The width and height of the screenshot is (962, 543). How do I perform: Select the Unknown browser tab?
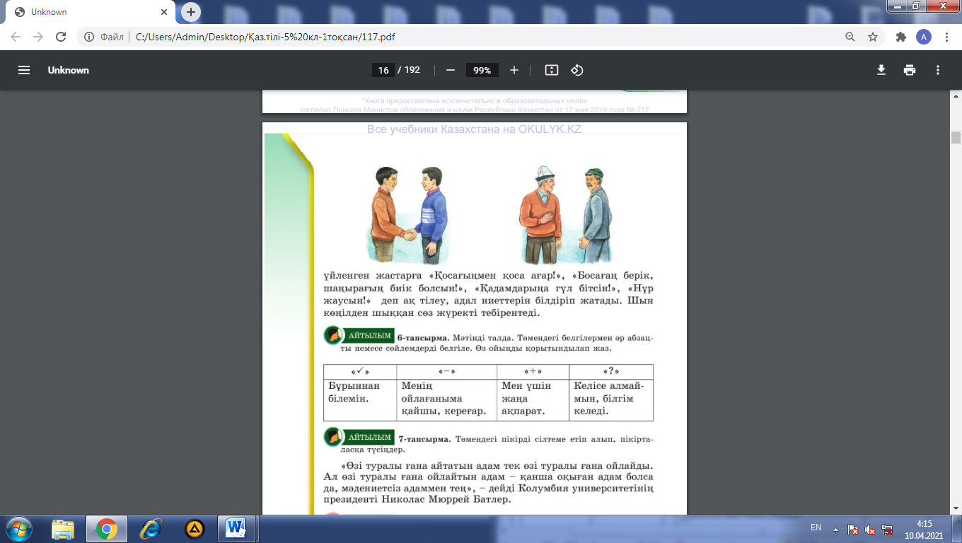[91, 12]
